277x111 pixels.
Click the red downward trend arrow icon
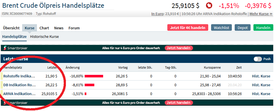click(x=209, y=6)
